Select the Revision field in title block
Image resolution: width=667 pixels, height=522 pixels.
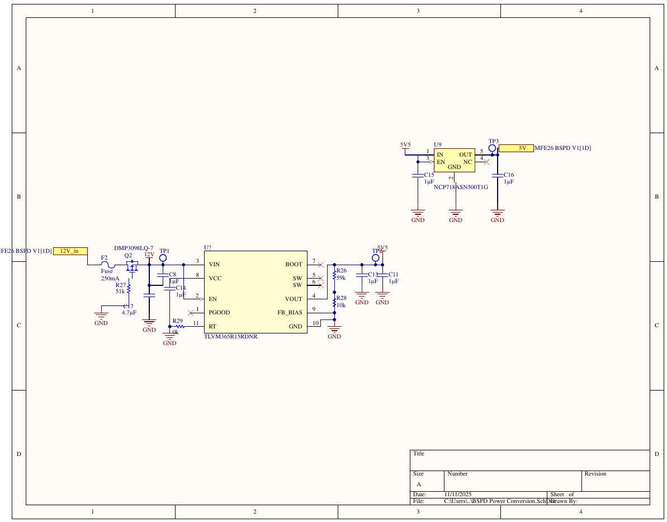[616, 481]
